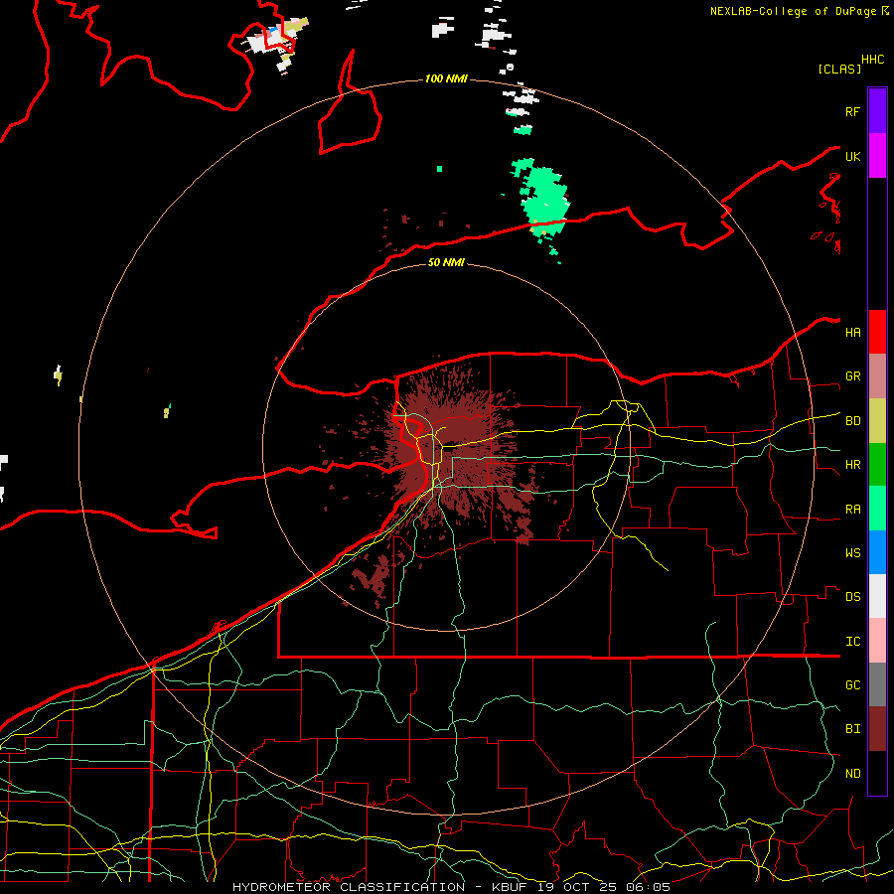Click the HA legend label
The width and height of the screenshot is (894, 894).
point(852,333)
